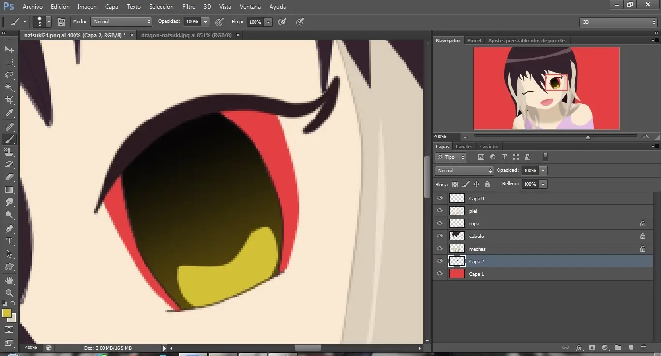Image resolution: width=661 pixels, height=356 pixels.
Task: Open brush Opacidad slider dropdown
Action: (206, 22)
